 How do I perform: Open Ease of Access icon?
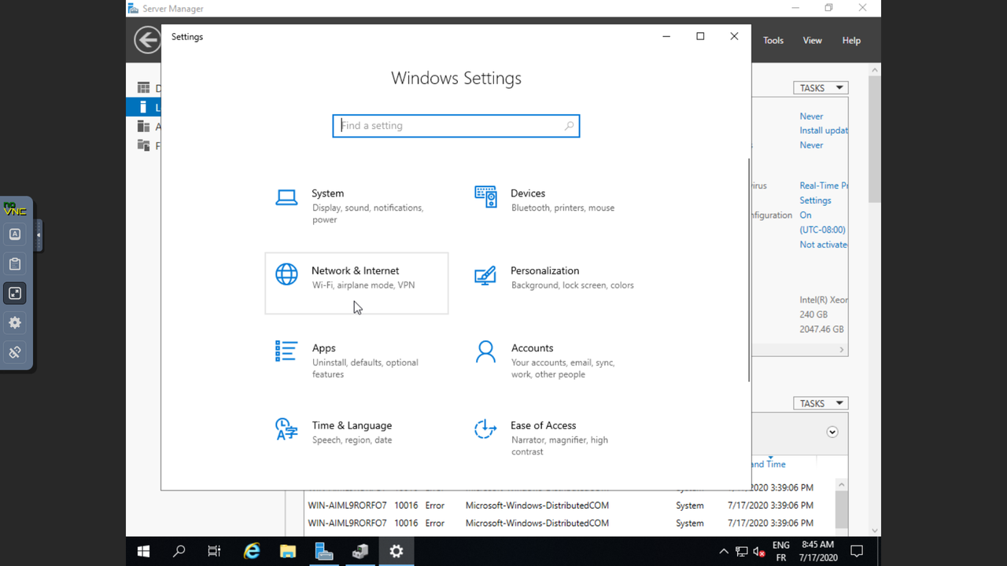click(x=485, y=428)
